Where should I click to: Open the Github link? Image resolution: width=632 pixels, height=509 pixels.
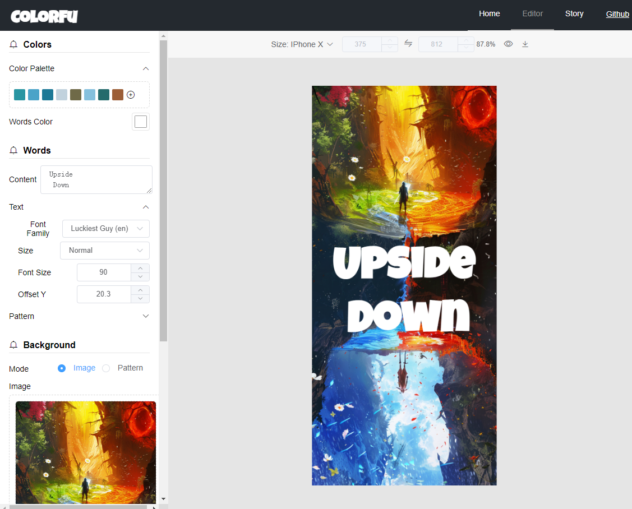pos(617,14)
